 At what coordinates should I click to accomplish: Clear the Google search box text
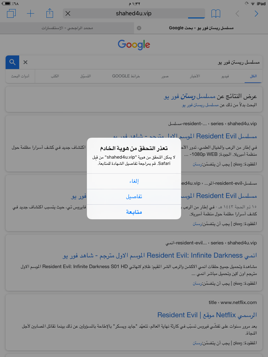[25, 62]
